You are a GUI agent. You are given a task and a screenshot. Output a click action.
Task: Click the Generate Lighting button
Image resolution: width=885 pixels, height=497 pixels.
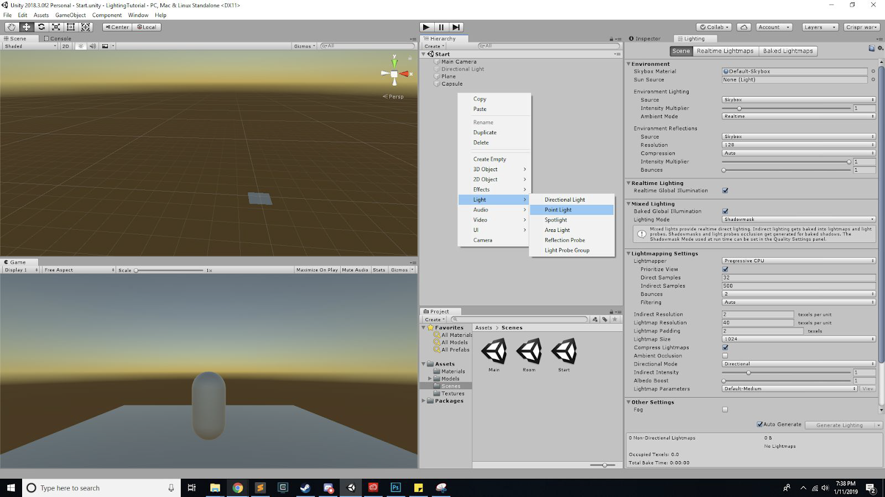pos(839,425)
